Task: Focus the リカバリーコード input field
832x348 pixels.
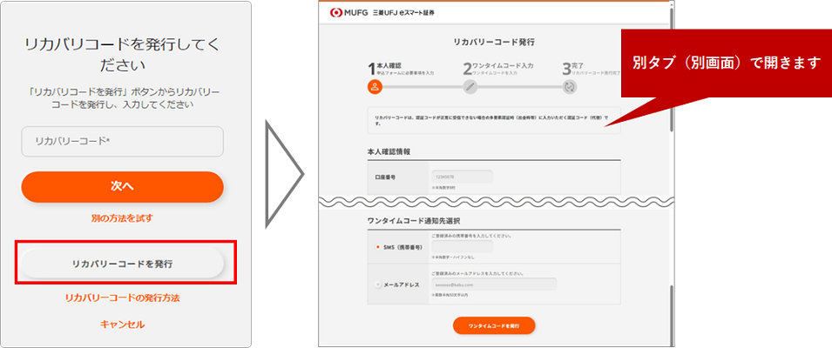Action: [122, 141]
